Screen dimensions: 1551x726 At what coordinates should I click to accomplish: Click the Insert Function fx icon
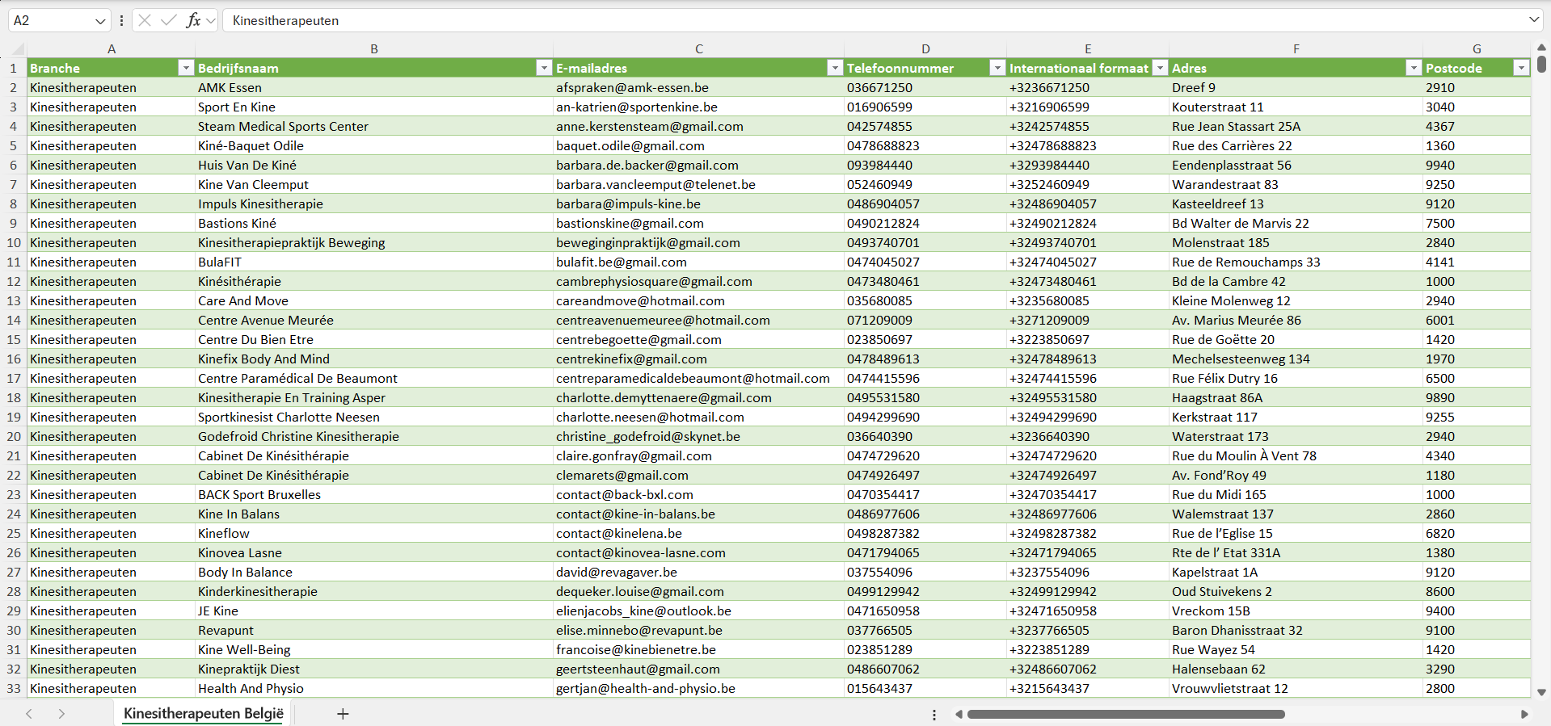pyautogui.click(x=193, y=20)
